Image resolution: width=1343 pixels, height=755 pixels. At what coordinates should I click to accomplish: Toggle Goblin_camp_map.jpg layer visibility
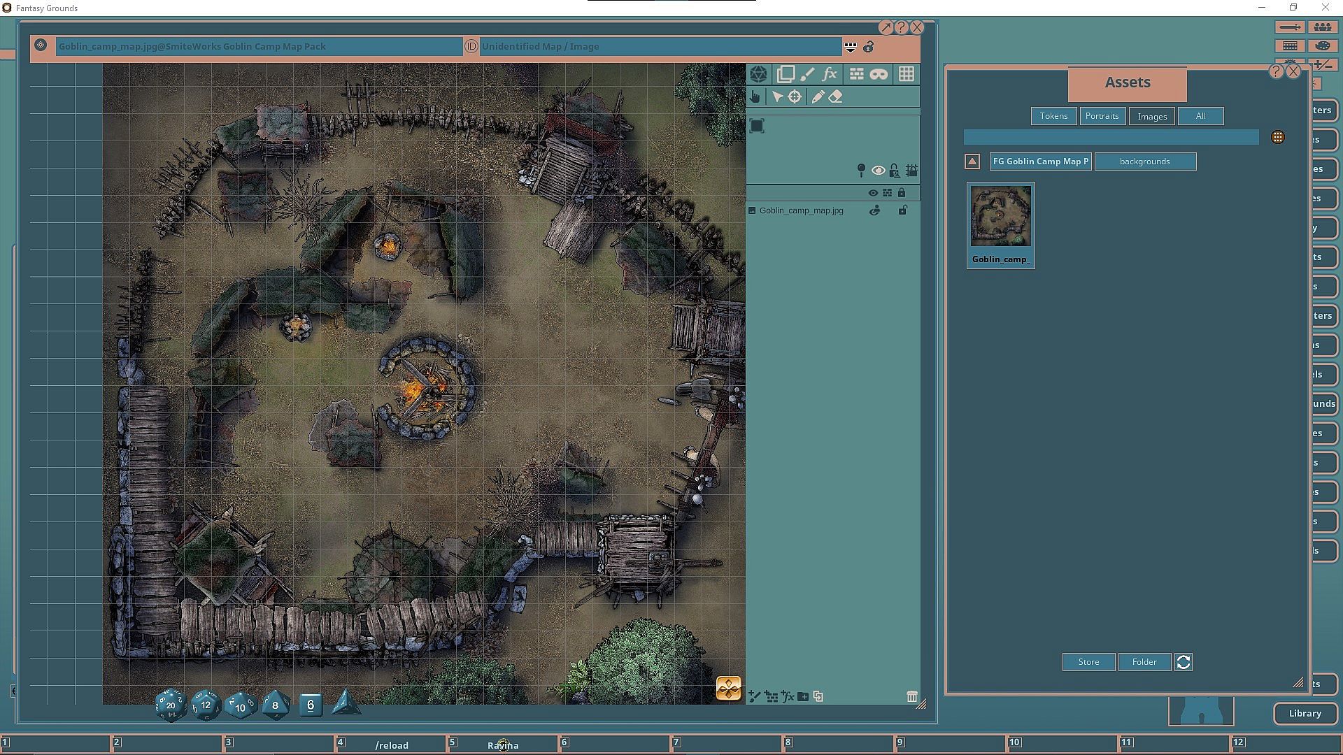point(874,210)
